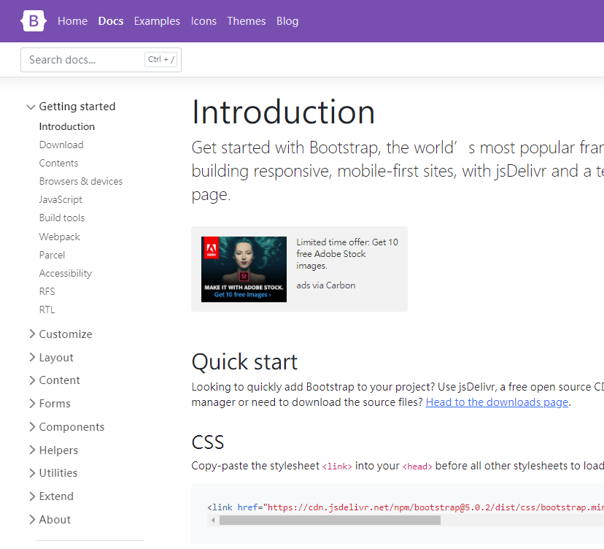Click the Ctrl + / shortcut badge
Image resolution: width=604 pixels, height=549 pixels.
click(161, 59)
